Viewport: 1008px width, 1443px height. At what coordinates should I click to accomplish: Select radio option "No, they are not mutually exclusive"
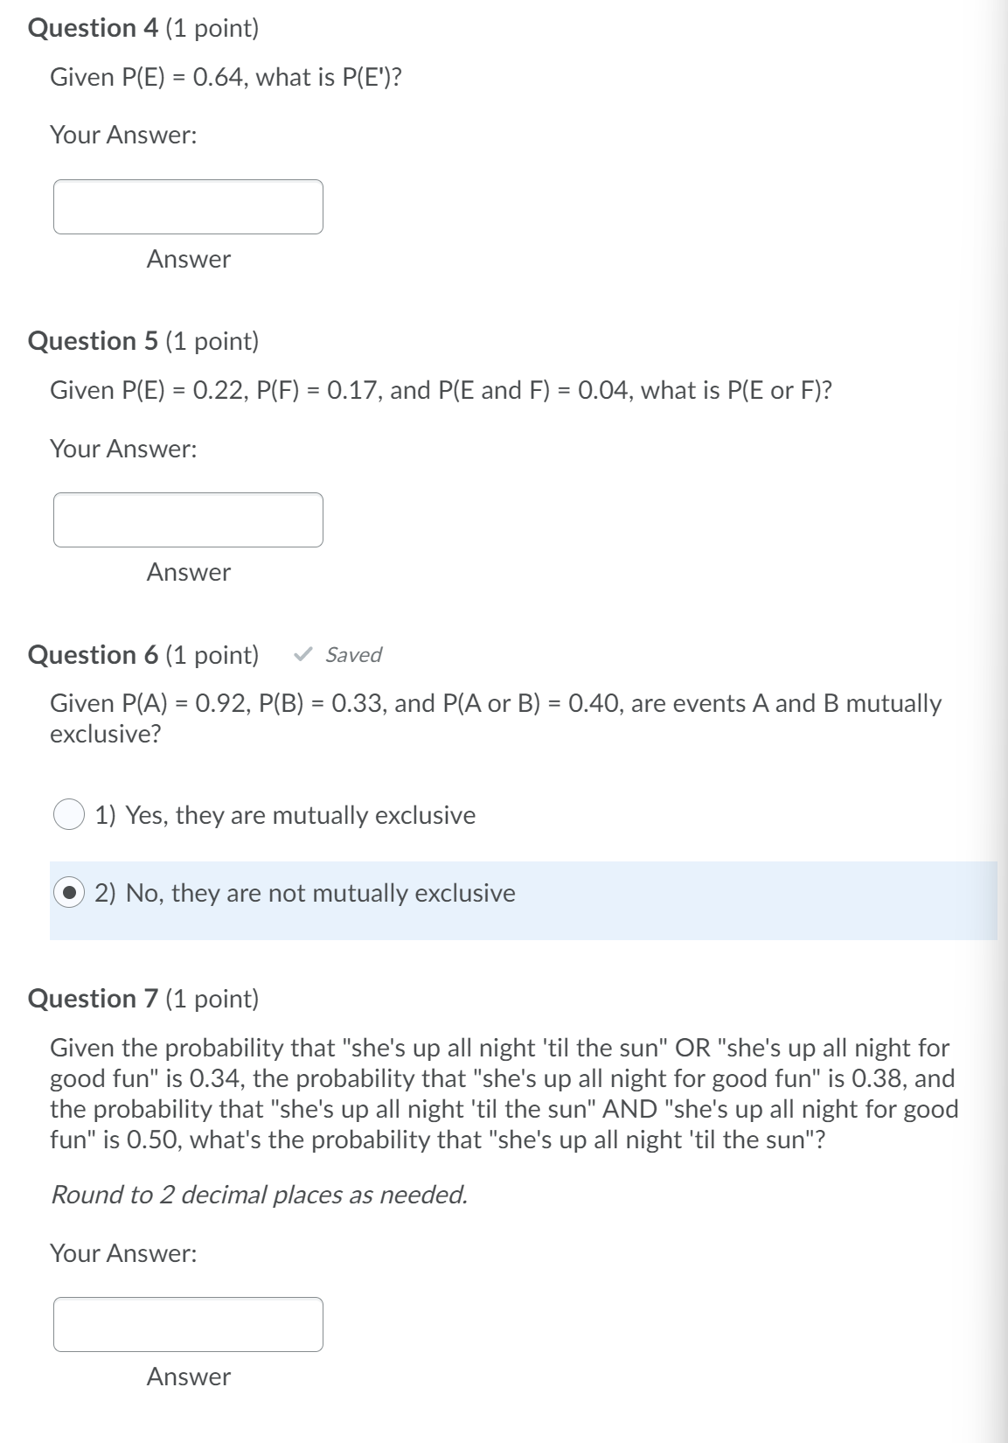click(x=70, y=893)
